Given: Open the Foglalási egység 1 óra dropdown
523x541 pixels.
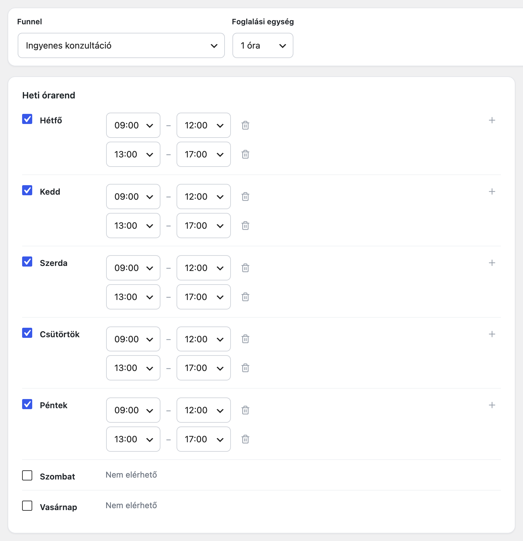Looking at the screenshot, I should (x=263, y=45).
